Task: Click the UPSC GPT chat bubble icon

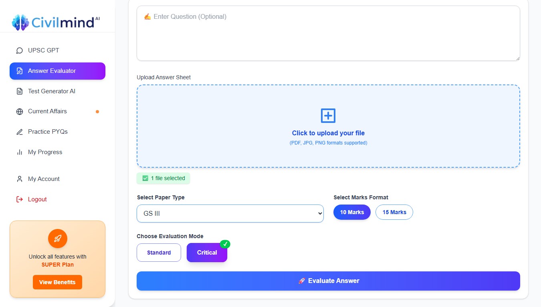Action: pos(20,51)
